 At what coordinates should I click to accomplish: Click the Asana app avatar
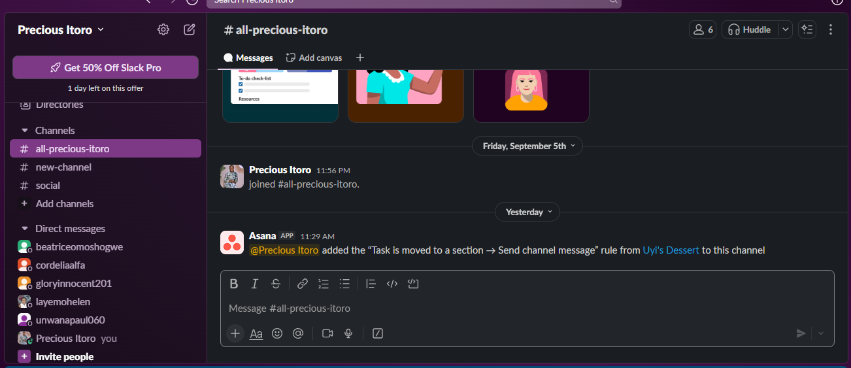[x=232, y=243]
